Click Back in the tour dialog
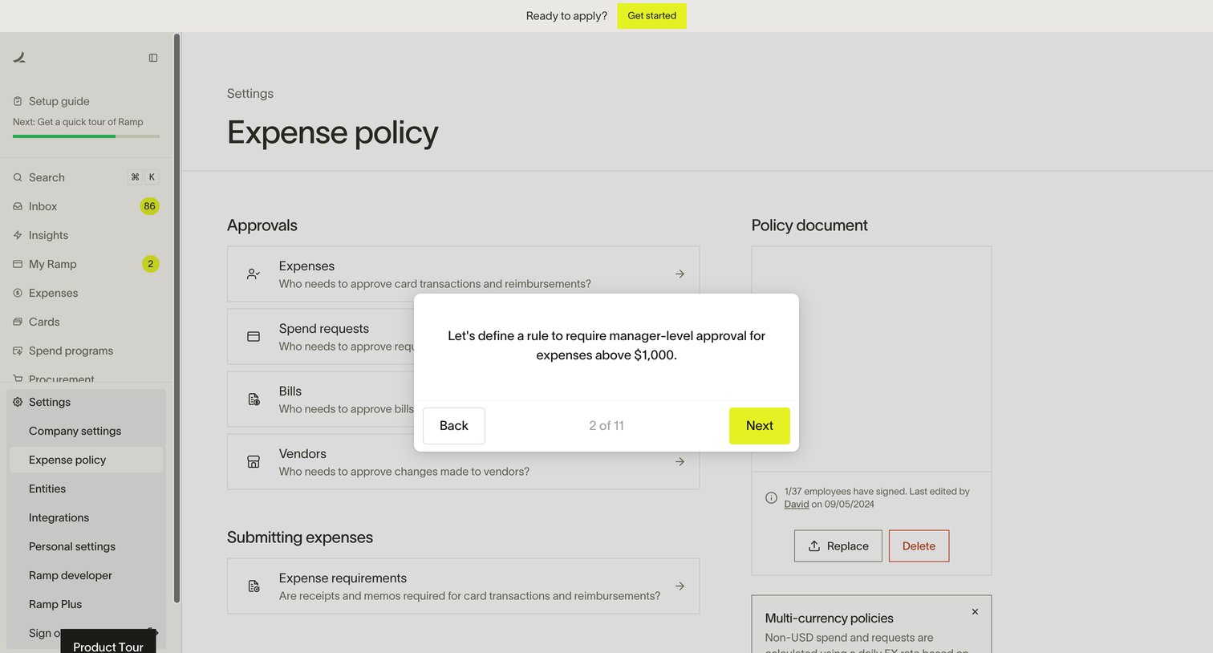Screen dimensions: 1213x653 pyautogui.click(x=454, y=426)
